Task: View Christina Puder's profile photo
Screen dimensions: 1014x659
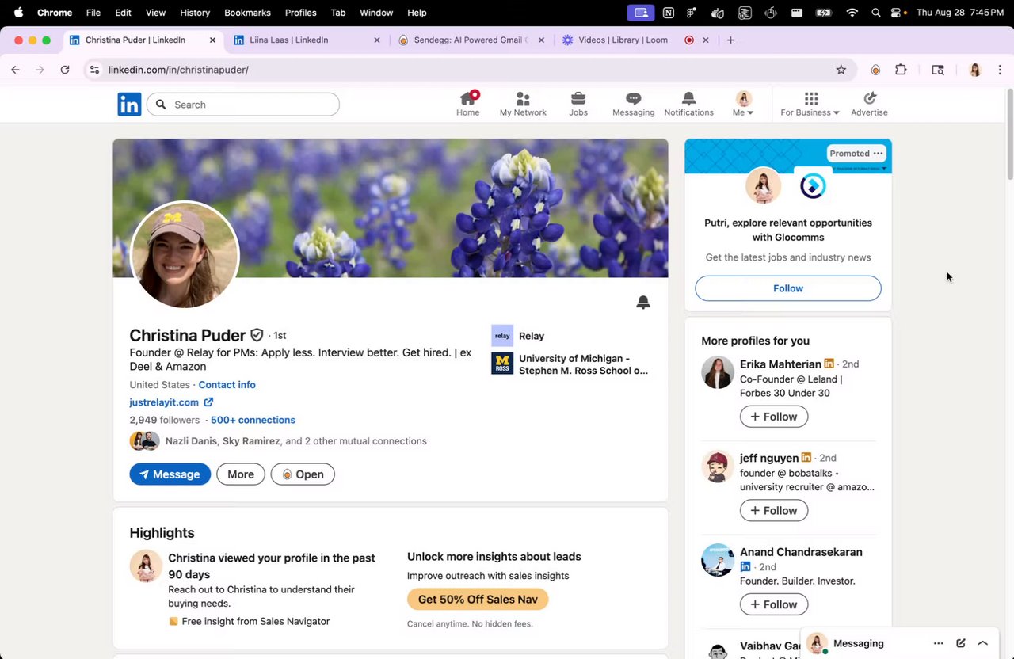Action: pyautogui.click(x=185, y=255)
